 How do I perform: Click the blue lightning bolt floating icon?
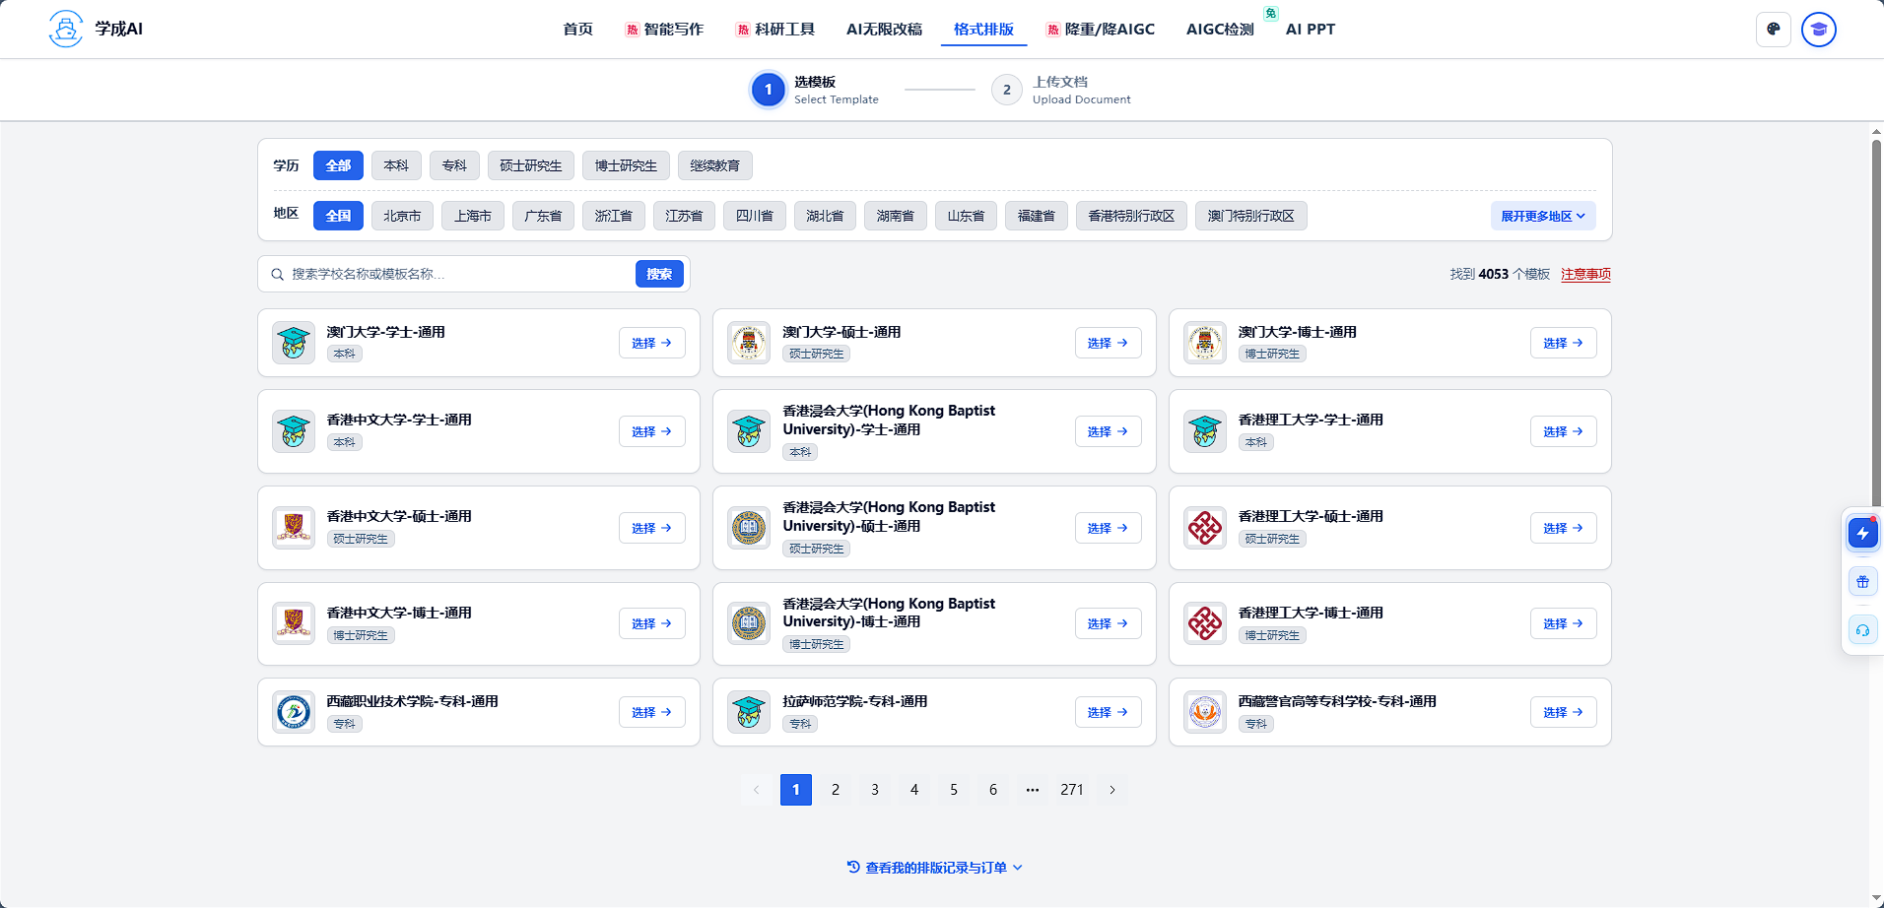pyautogui.click(x=1862, y=534)
